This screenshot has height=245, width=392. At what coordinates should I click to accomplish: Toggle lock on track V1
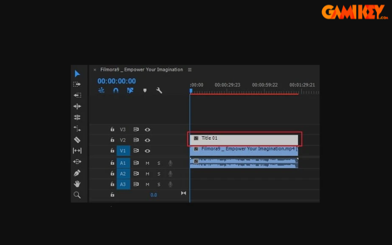tap(112, 150)
